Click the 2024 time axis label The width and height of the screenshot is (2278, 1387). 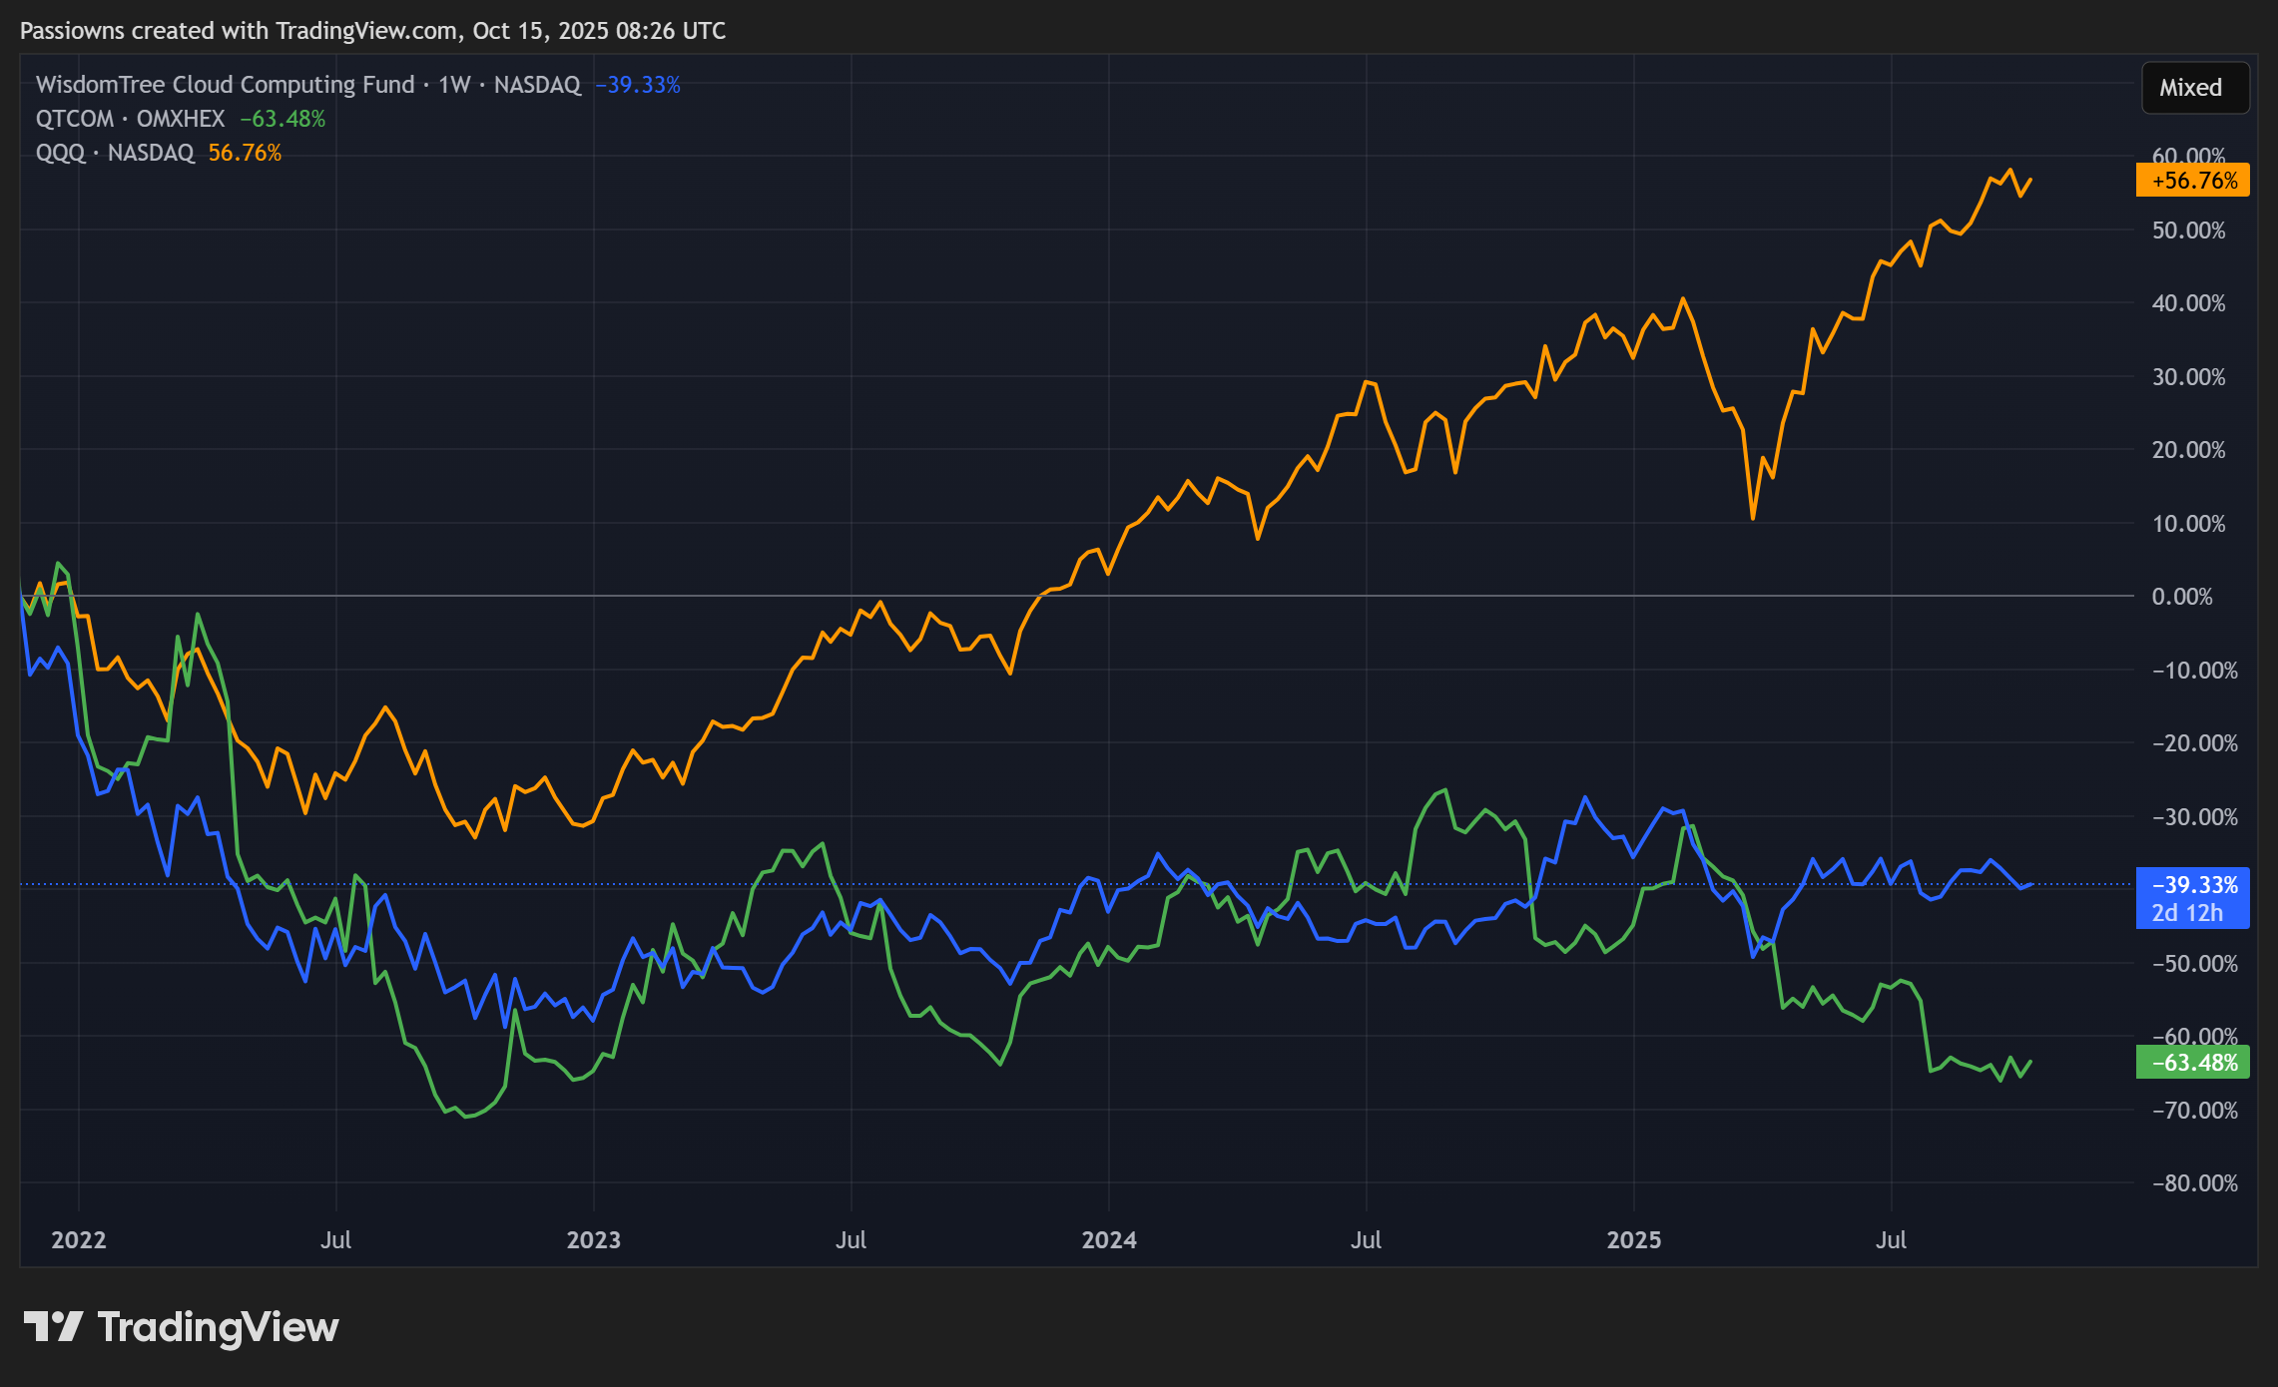click(1109, 1240)
